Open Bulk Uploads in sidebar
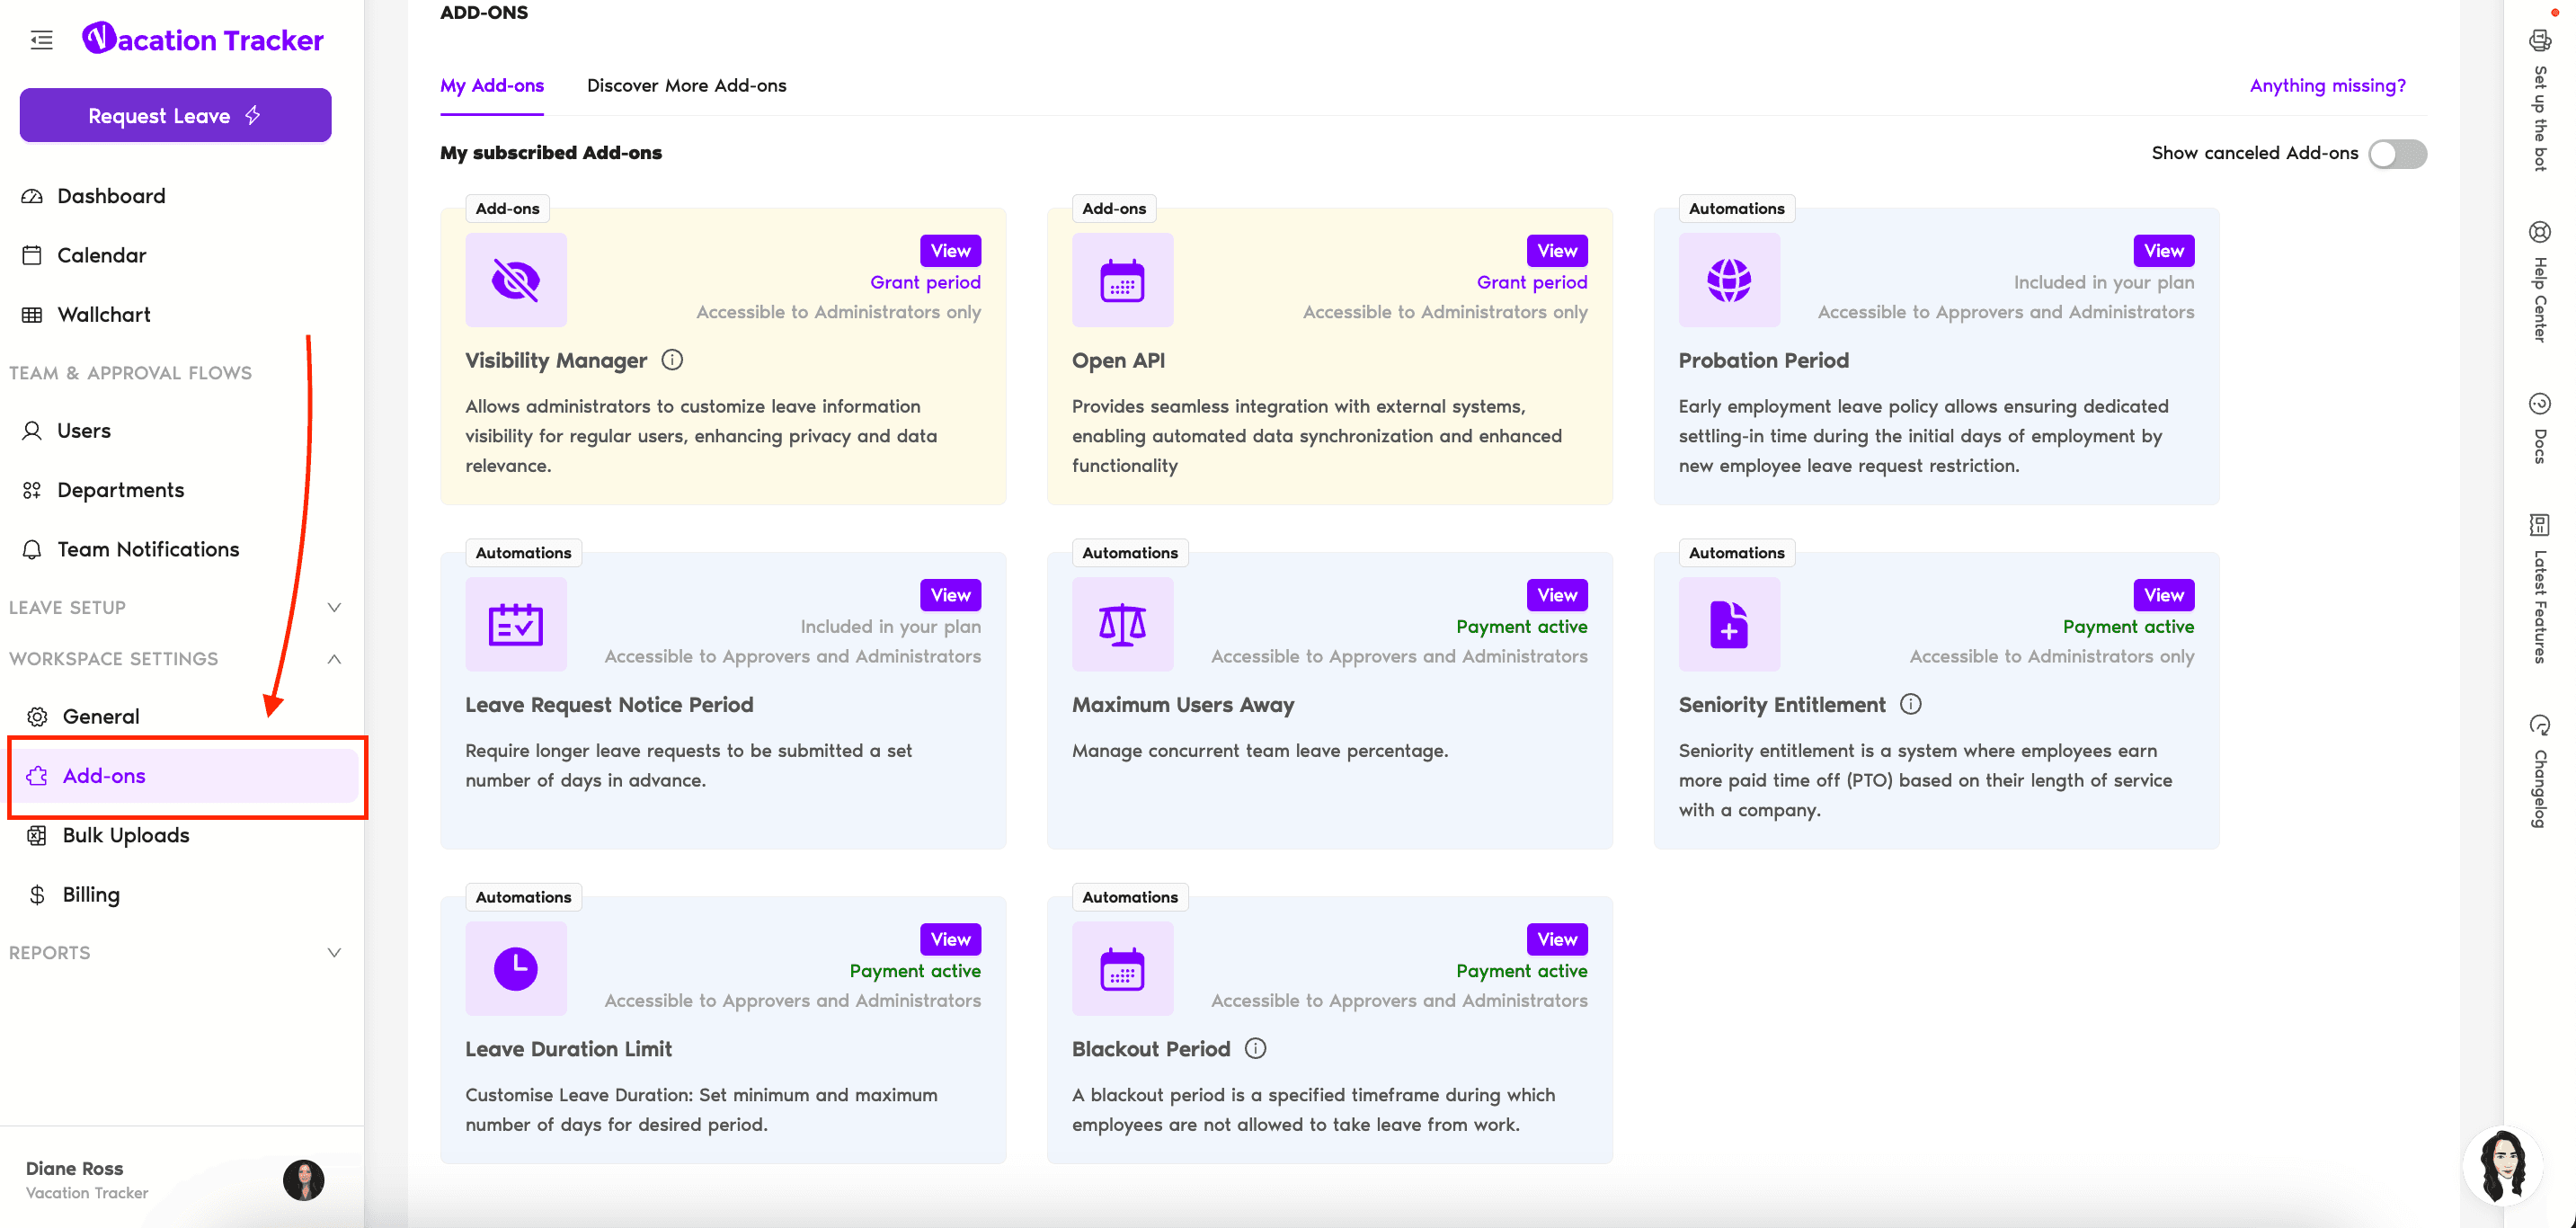 tap(126, 835)
